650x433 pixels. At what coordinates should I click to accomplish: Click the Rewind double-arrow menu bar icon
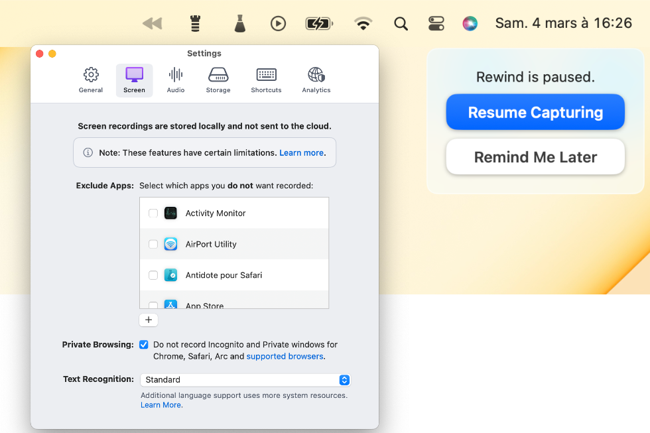(x=152, y=24)
